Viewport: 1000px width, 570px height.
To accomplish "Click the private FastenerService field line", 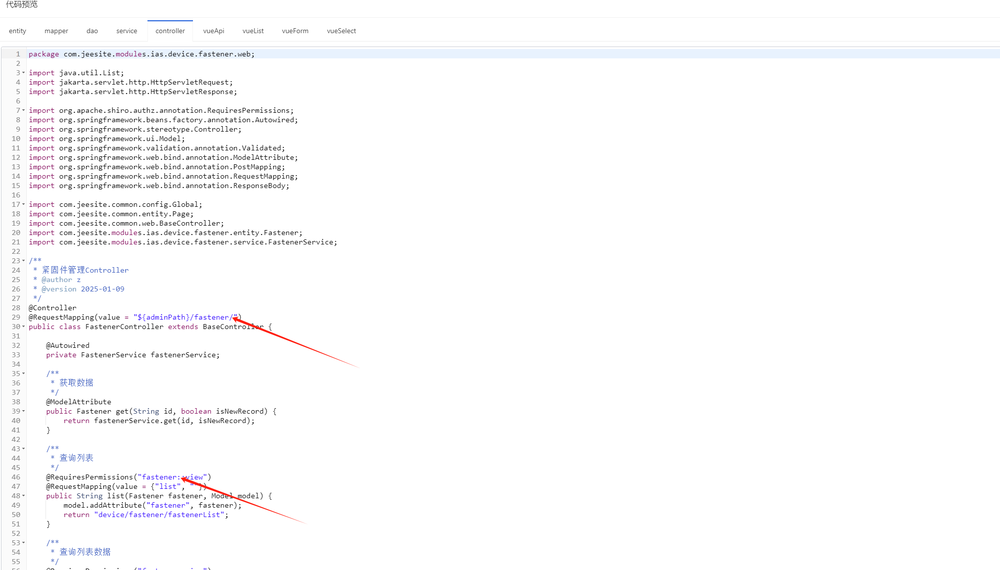I will [133, 355].
